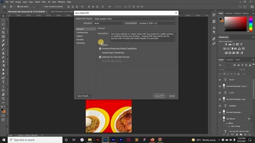Toggle the Auto-Select checkbox
This screenshot has height=143, width=255.
click(18, 7)
